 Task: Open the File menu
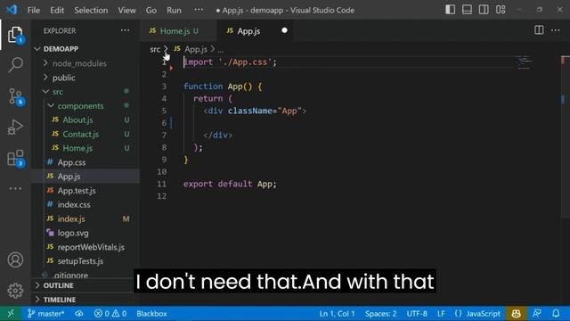[x=34, y=10]
